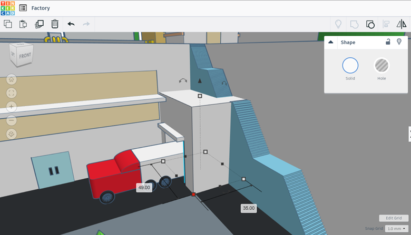Reset to Home view
The width and height of the screenshot is (411, 235).
(x=11, y=79)
